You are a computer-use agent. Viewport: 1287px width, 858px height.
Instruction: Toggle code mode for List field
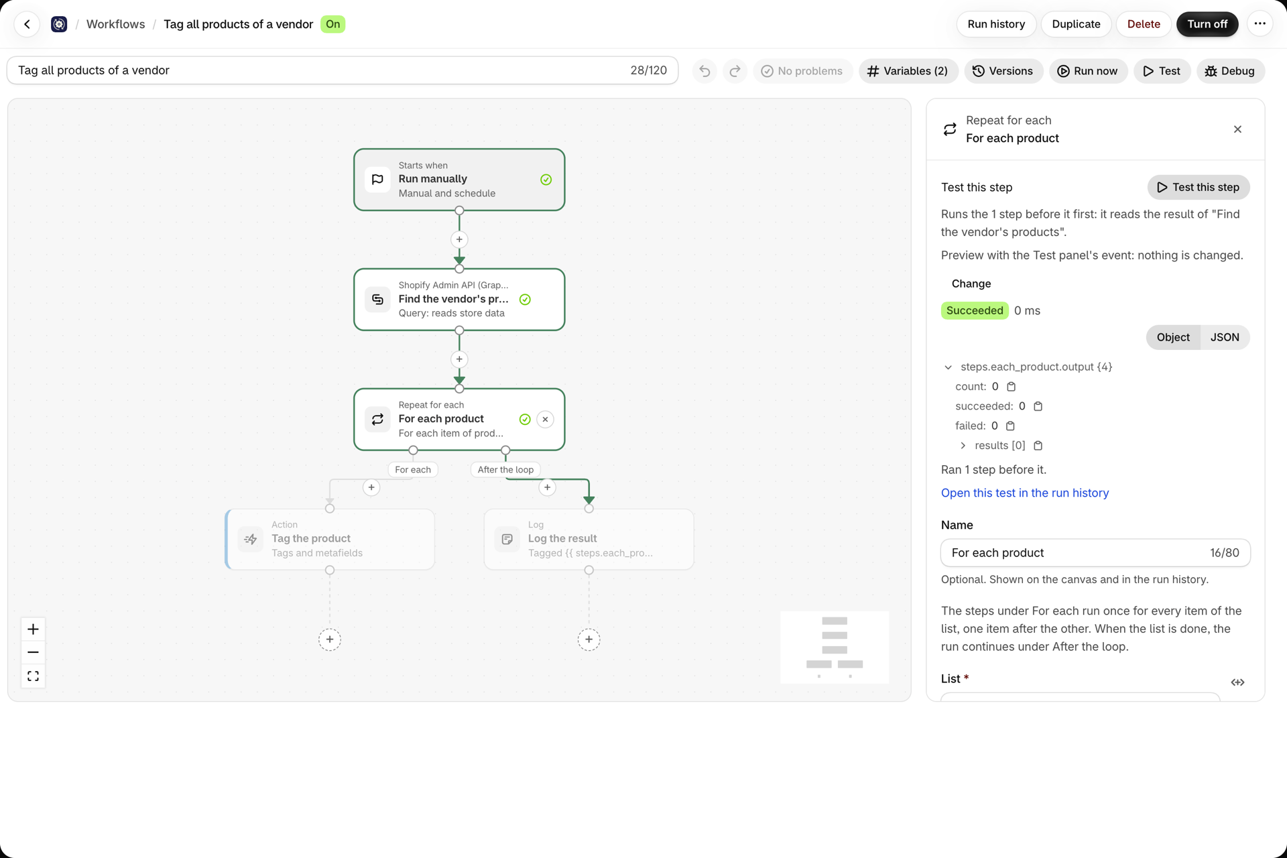1237,682
